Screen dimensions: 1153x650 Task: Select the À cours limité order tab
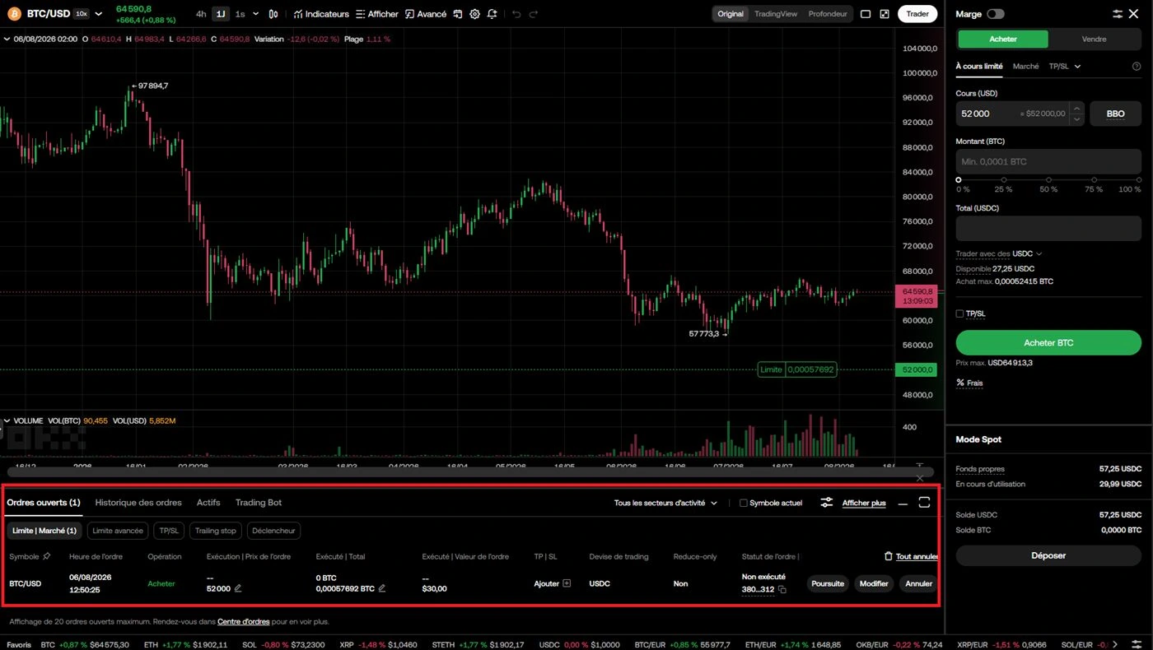(979, 67)
